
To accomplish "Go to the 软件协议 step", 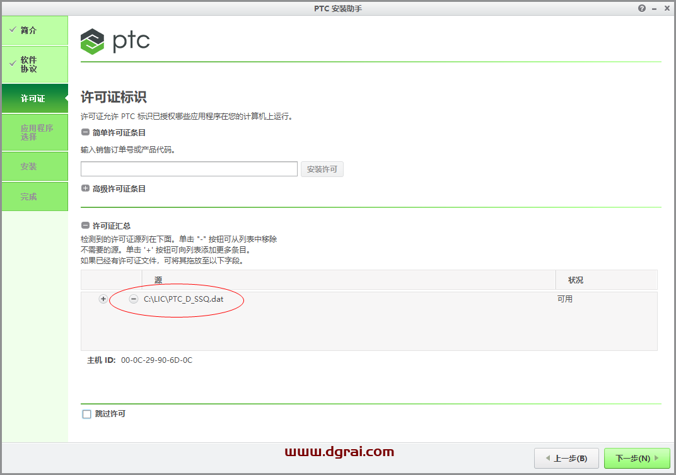I will [35, 64].
